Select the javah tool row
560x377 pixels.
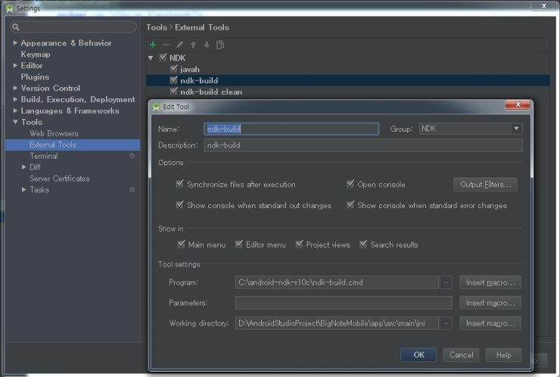348,69
